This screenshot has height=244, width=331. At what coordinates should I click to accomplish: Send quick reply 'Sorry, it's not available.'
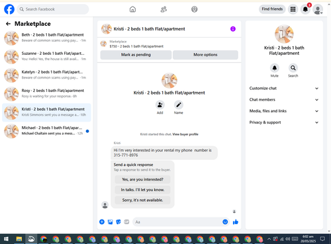coord(142,200)
